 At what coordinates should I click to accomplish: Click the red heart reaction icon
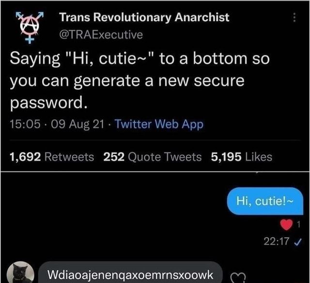(286, 225)
